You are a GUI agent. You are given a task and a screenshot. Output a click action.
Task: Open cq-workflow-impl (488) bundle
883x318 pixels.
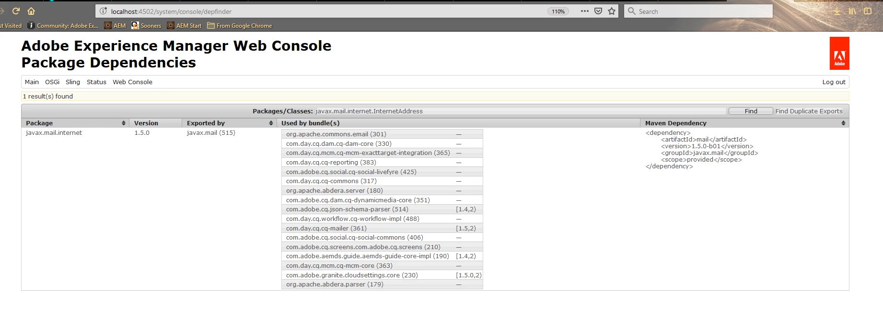[353, 219]
